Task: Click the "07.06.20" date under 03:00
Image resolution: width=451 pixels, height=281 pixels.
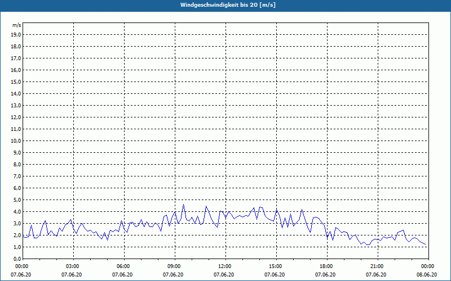Action: point(72,275)
